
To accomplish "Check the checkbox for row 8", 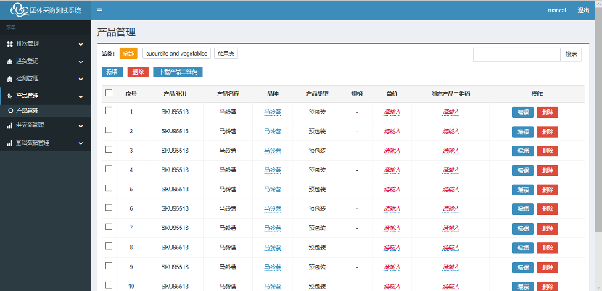I will (109, 246).
